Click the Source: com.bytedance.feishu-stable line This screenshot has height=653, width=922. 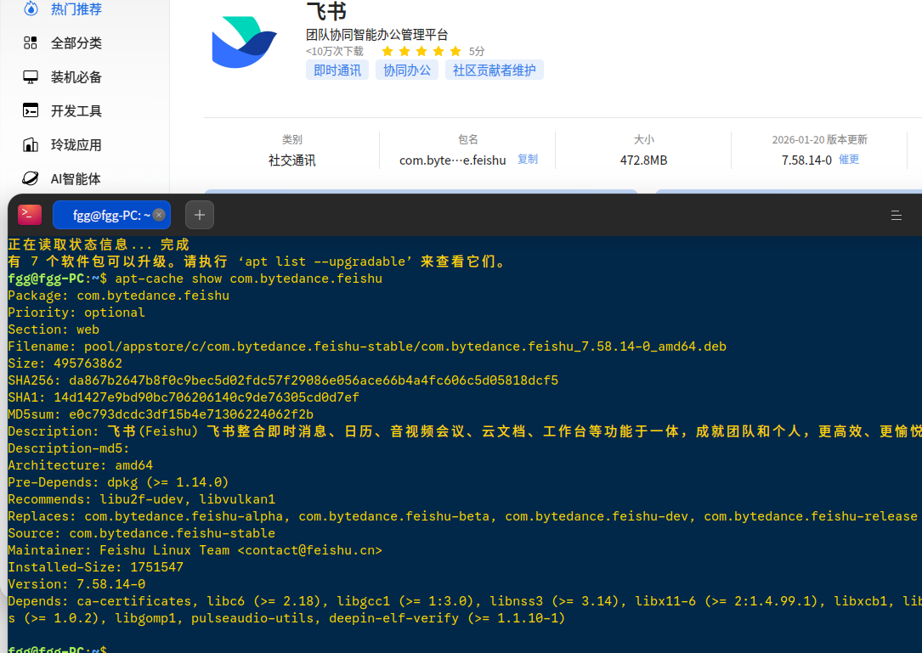pyautogui.click(x=141, y=533)
